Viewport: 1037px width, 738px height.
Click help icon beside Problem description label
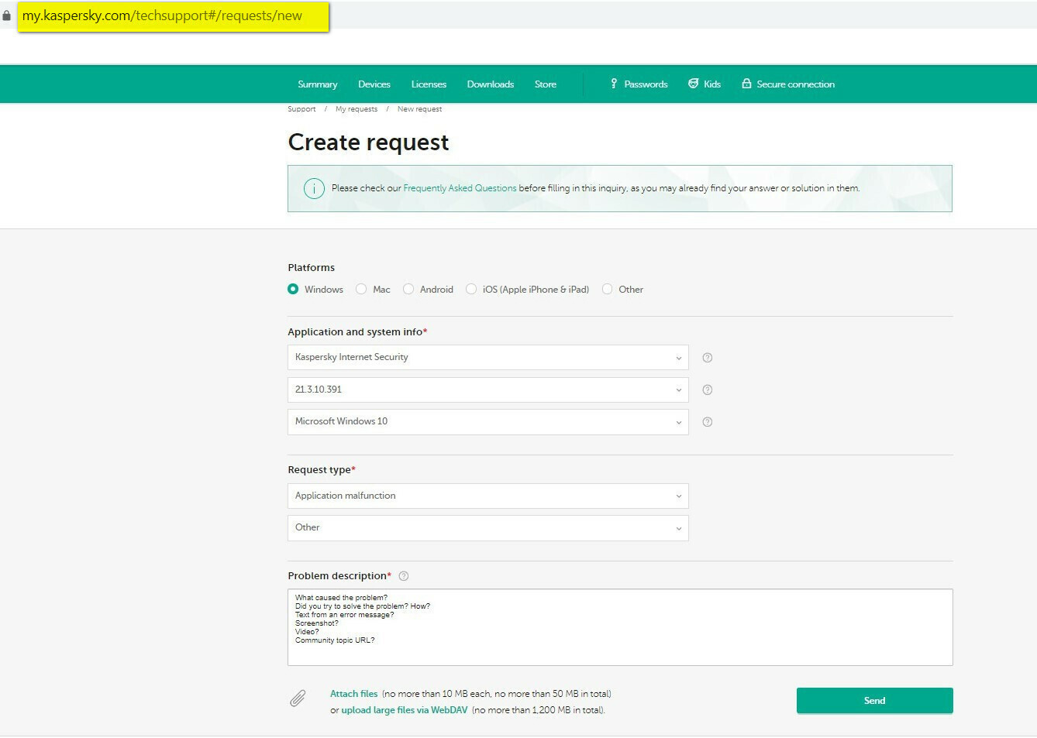point(403,576)
